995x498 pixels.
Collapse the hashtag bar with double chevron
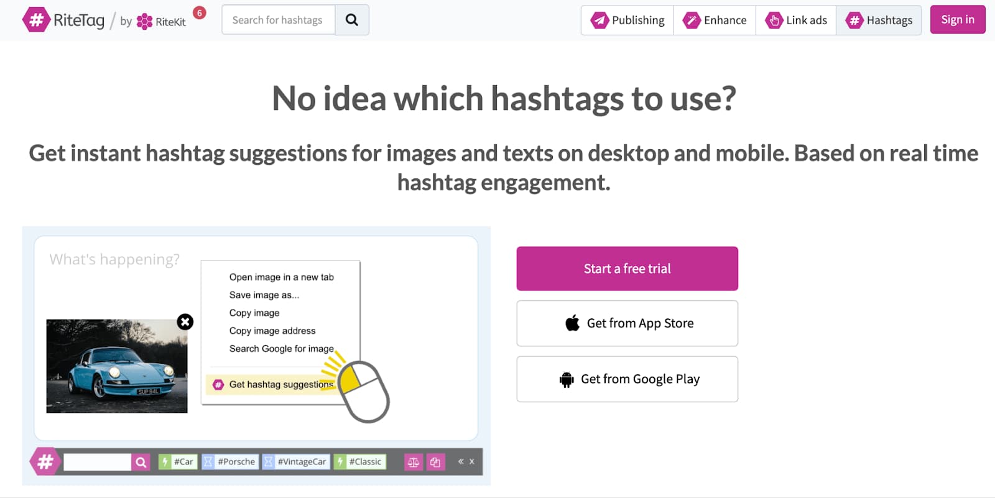(x=461, y=461)
